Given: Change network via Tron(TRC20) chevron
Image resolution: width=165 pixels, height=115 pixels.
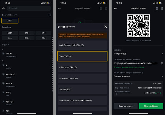Looking at the screenshot, I should click(162, 54).
